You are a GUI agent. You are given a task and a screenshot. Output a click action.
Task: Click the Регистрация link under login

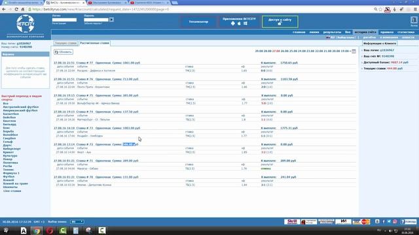[x=59, y=23]
